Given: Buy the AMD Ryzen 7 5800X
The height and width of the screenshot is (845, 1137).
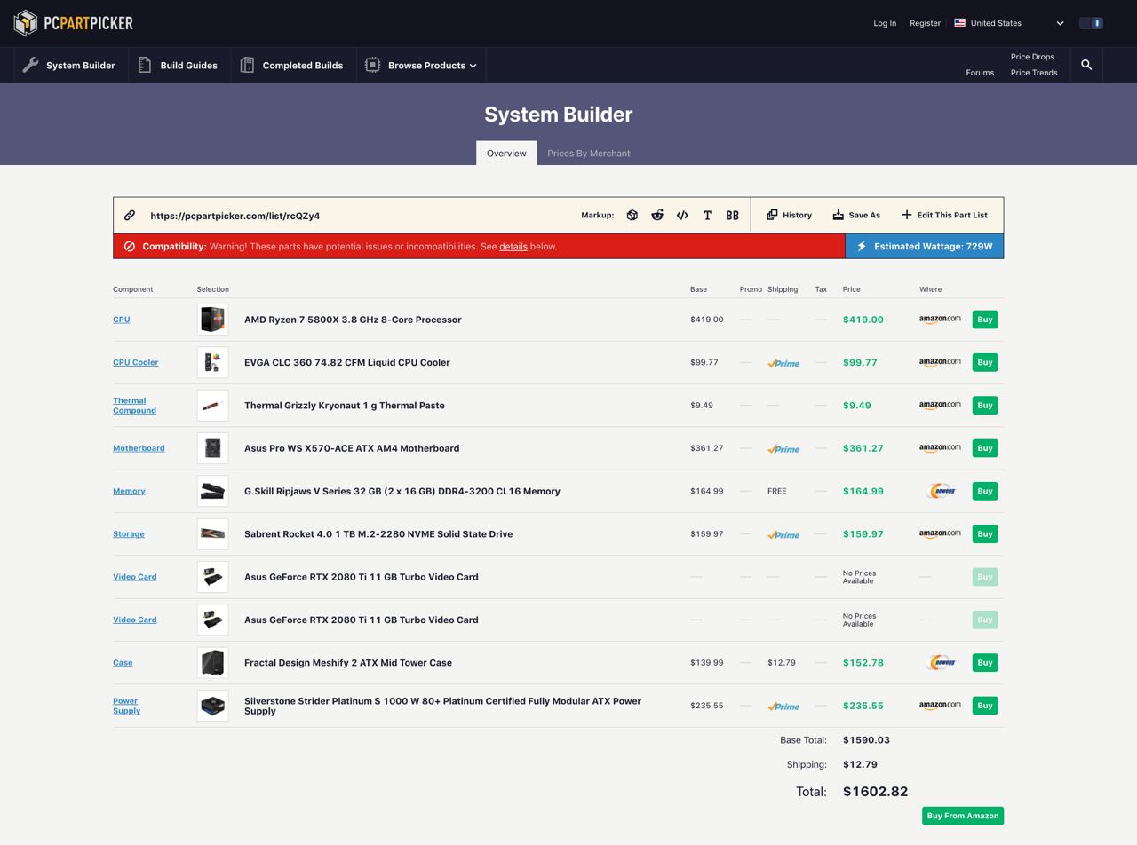Looking at the screenshot, I should pos(985,320).
